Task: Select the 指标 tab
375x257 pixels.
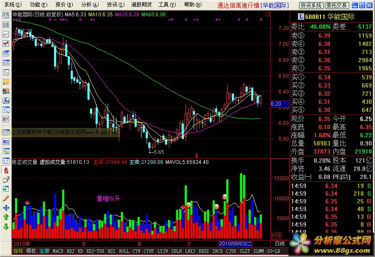Action: click(18, 251)
